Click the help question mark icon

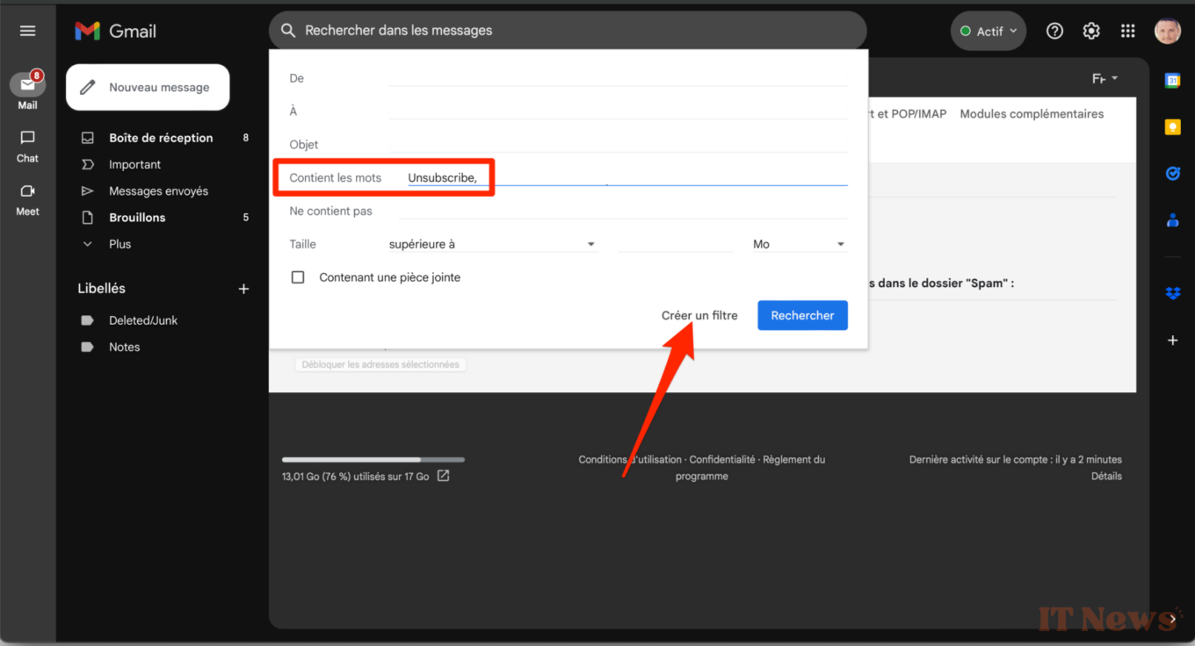tap(1054, 31)
